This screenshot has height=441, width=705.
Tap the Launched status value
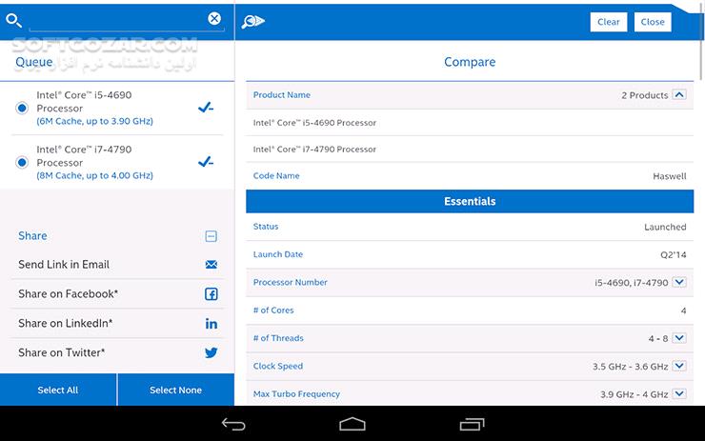click(x=665, y=227)
